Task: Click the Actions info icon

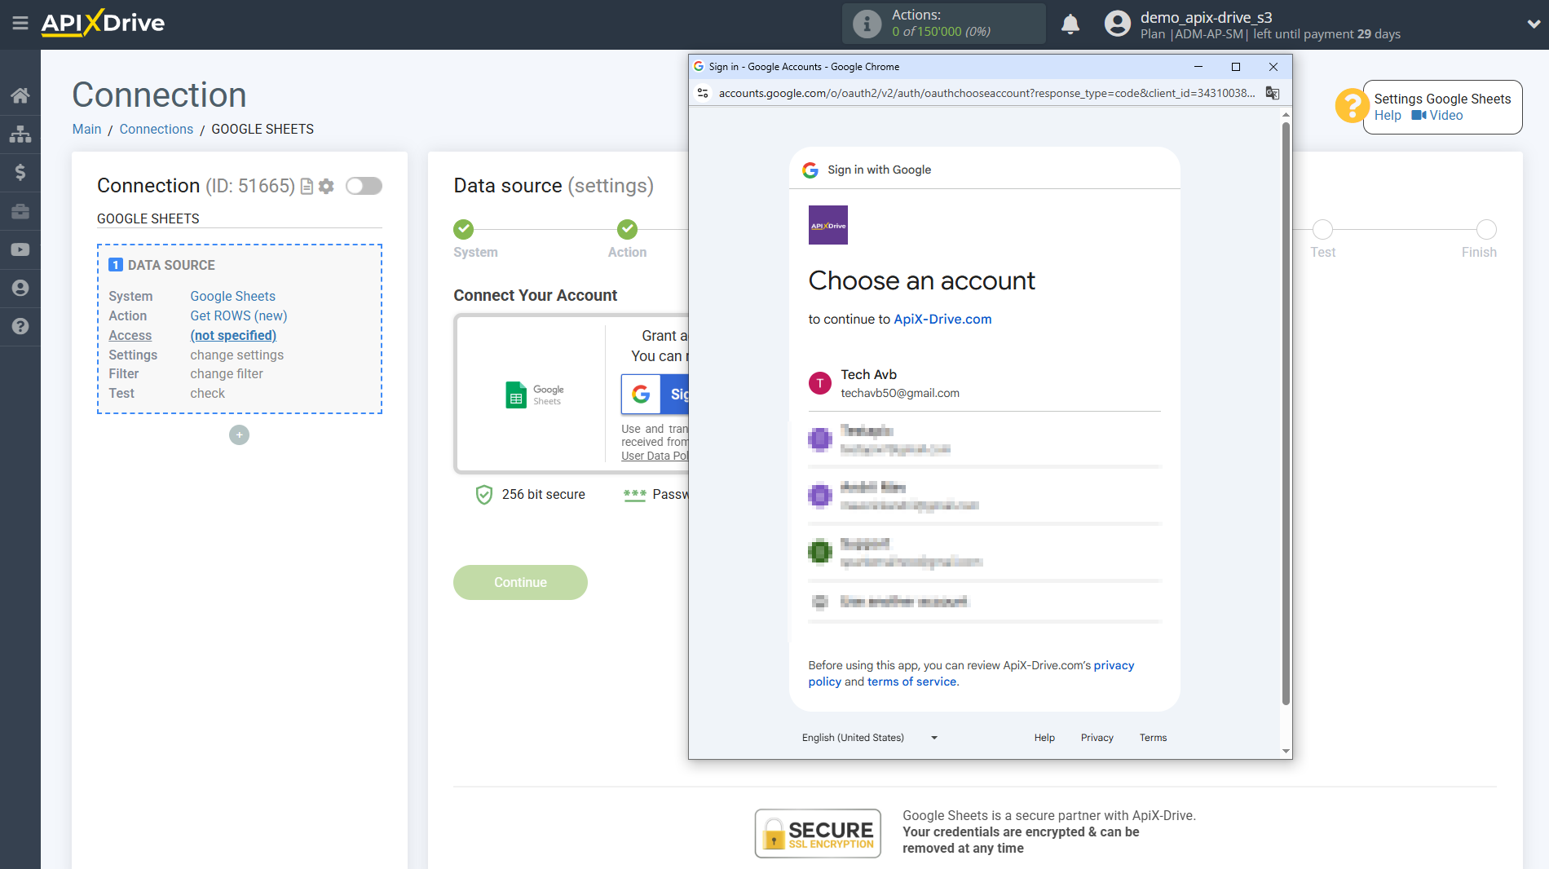Action: (x=867, y=24)
